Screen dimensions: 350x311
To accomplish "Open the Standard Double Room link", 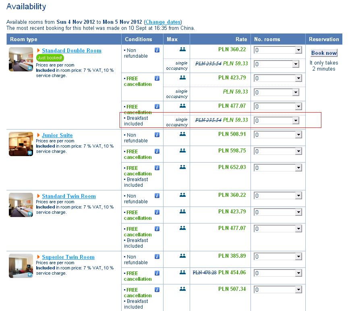I will tap(72, 50).
